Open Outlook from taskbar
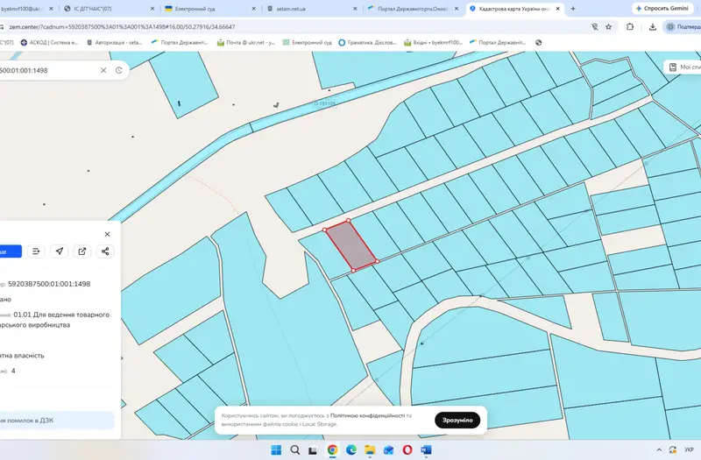This screenshot has width=701, height=460. tap(388, 449)
